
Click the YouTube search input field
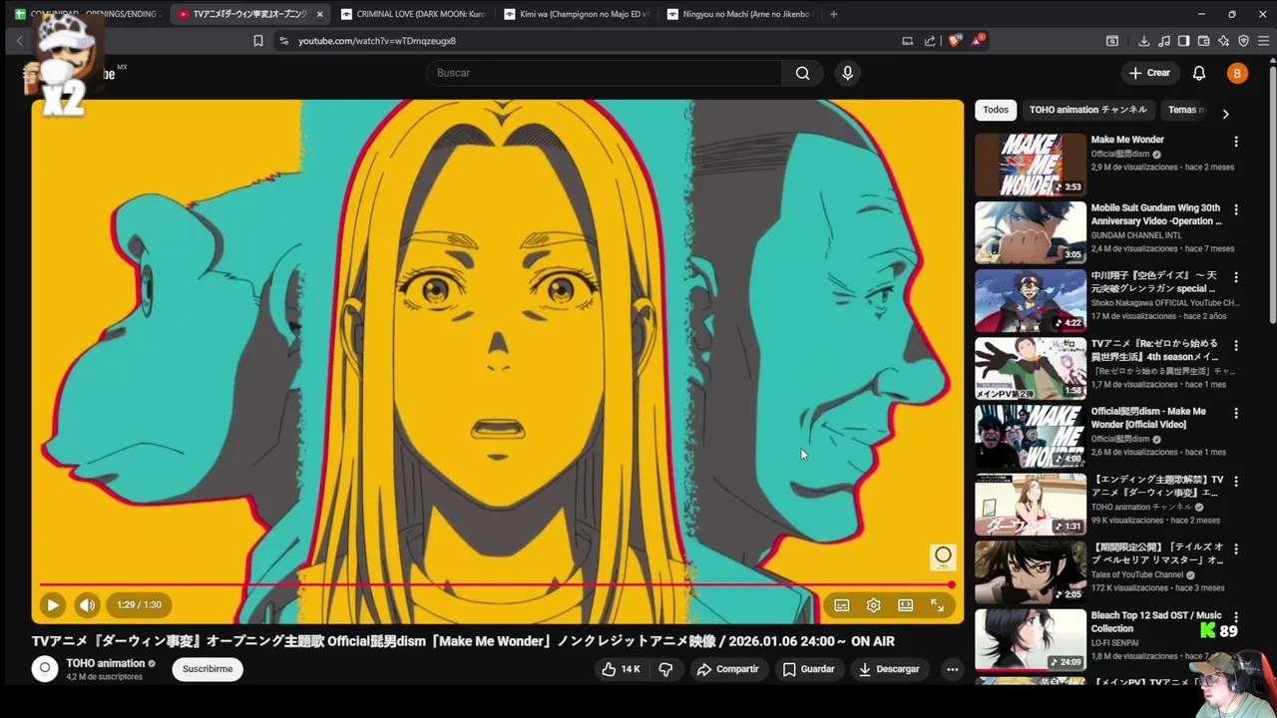(605, 73)
